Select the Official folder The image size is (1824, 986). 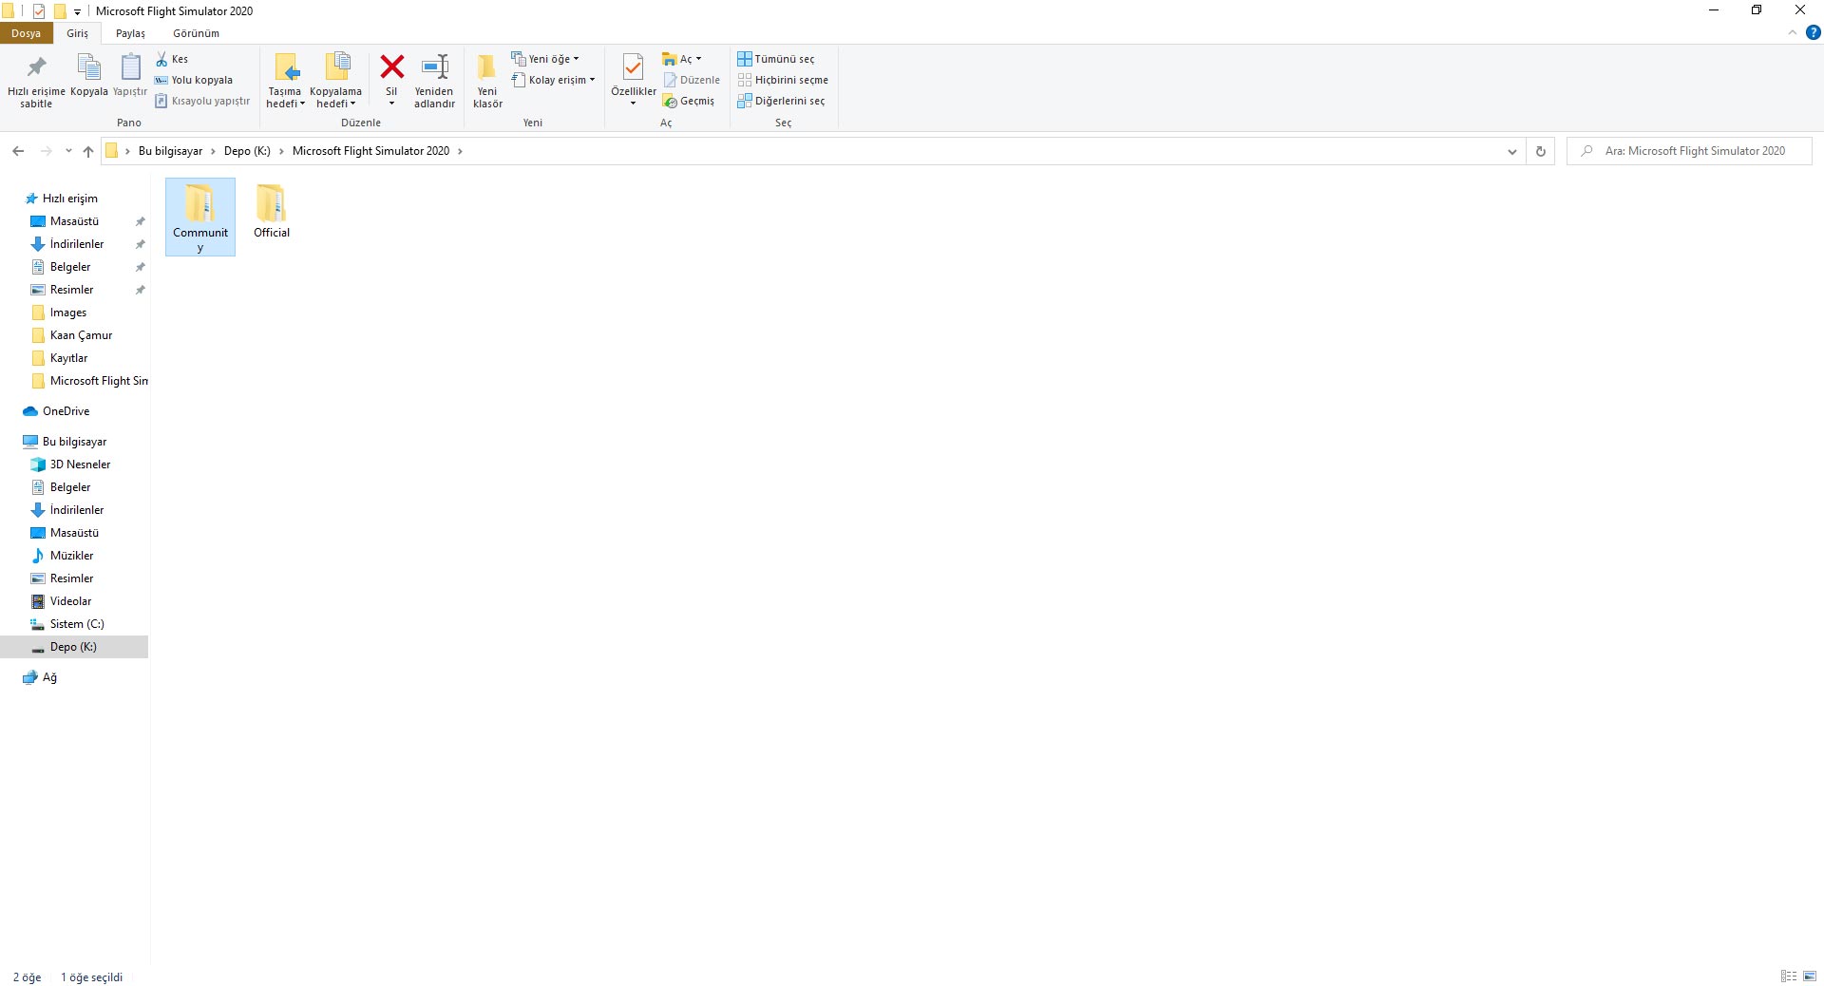click(271, 211)
